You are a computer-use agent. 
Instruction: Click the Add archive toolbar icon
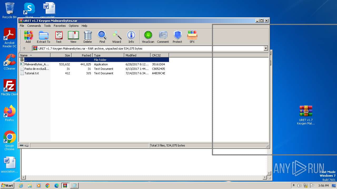point(28,37)
